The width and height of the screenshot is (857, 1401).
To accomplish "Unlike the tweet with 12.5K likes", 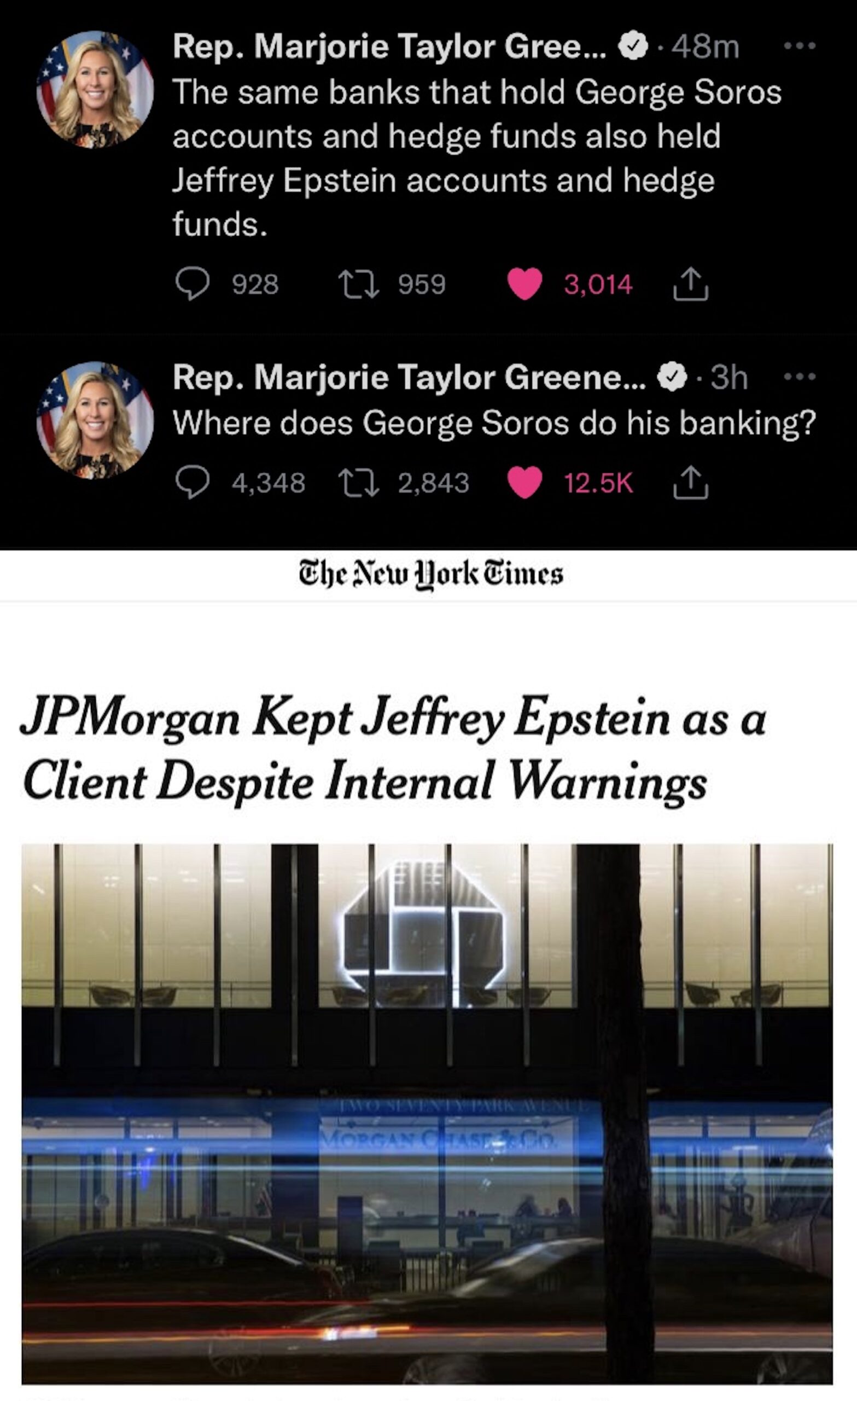I will click(x=524, y=483).
